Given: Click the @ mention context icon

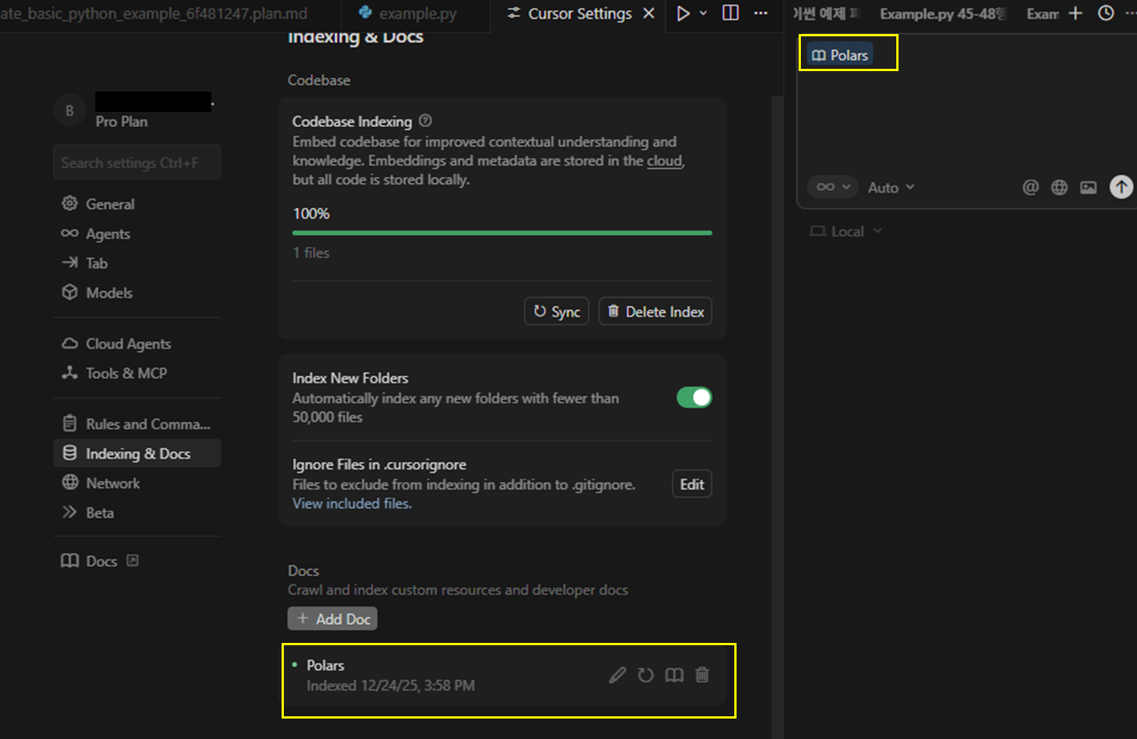Looking at the screenshot, I should tap(1030, 187).
